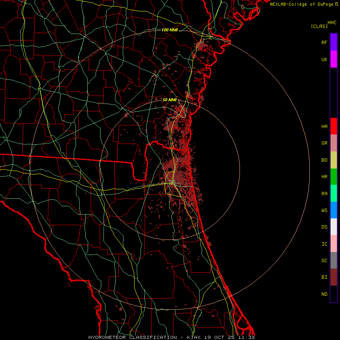
Task: Click the red HA color swatch
Action: 334,126
